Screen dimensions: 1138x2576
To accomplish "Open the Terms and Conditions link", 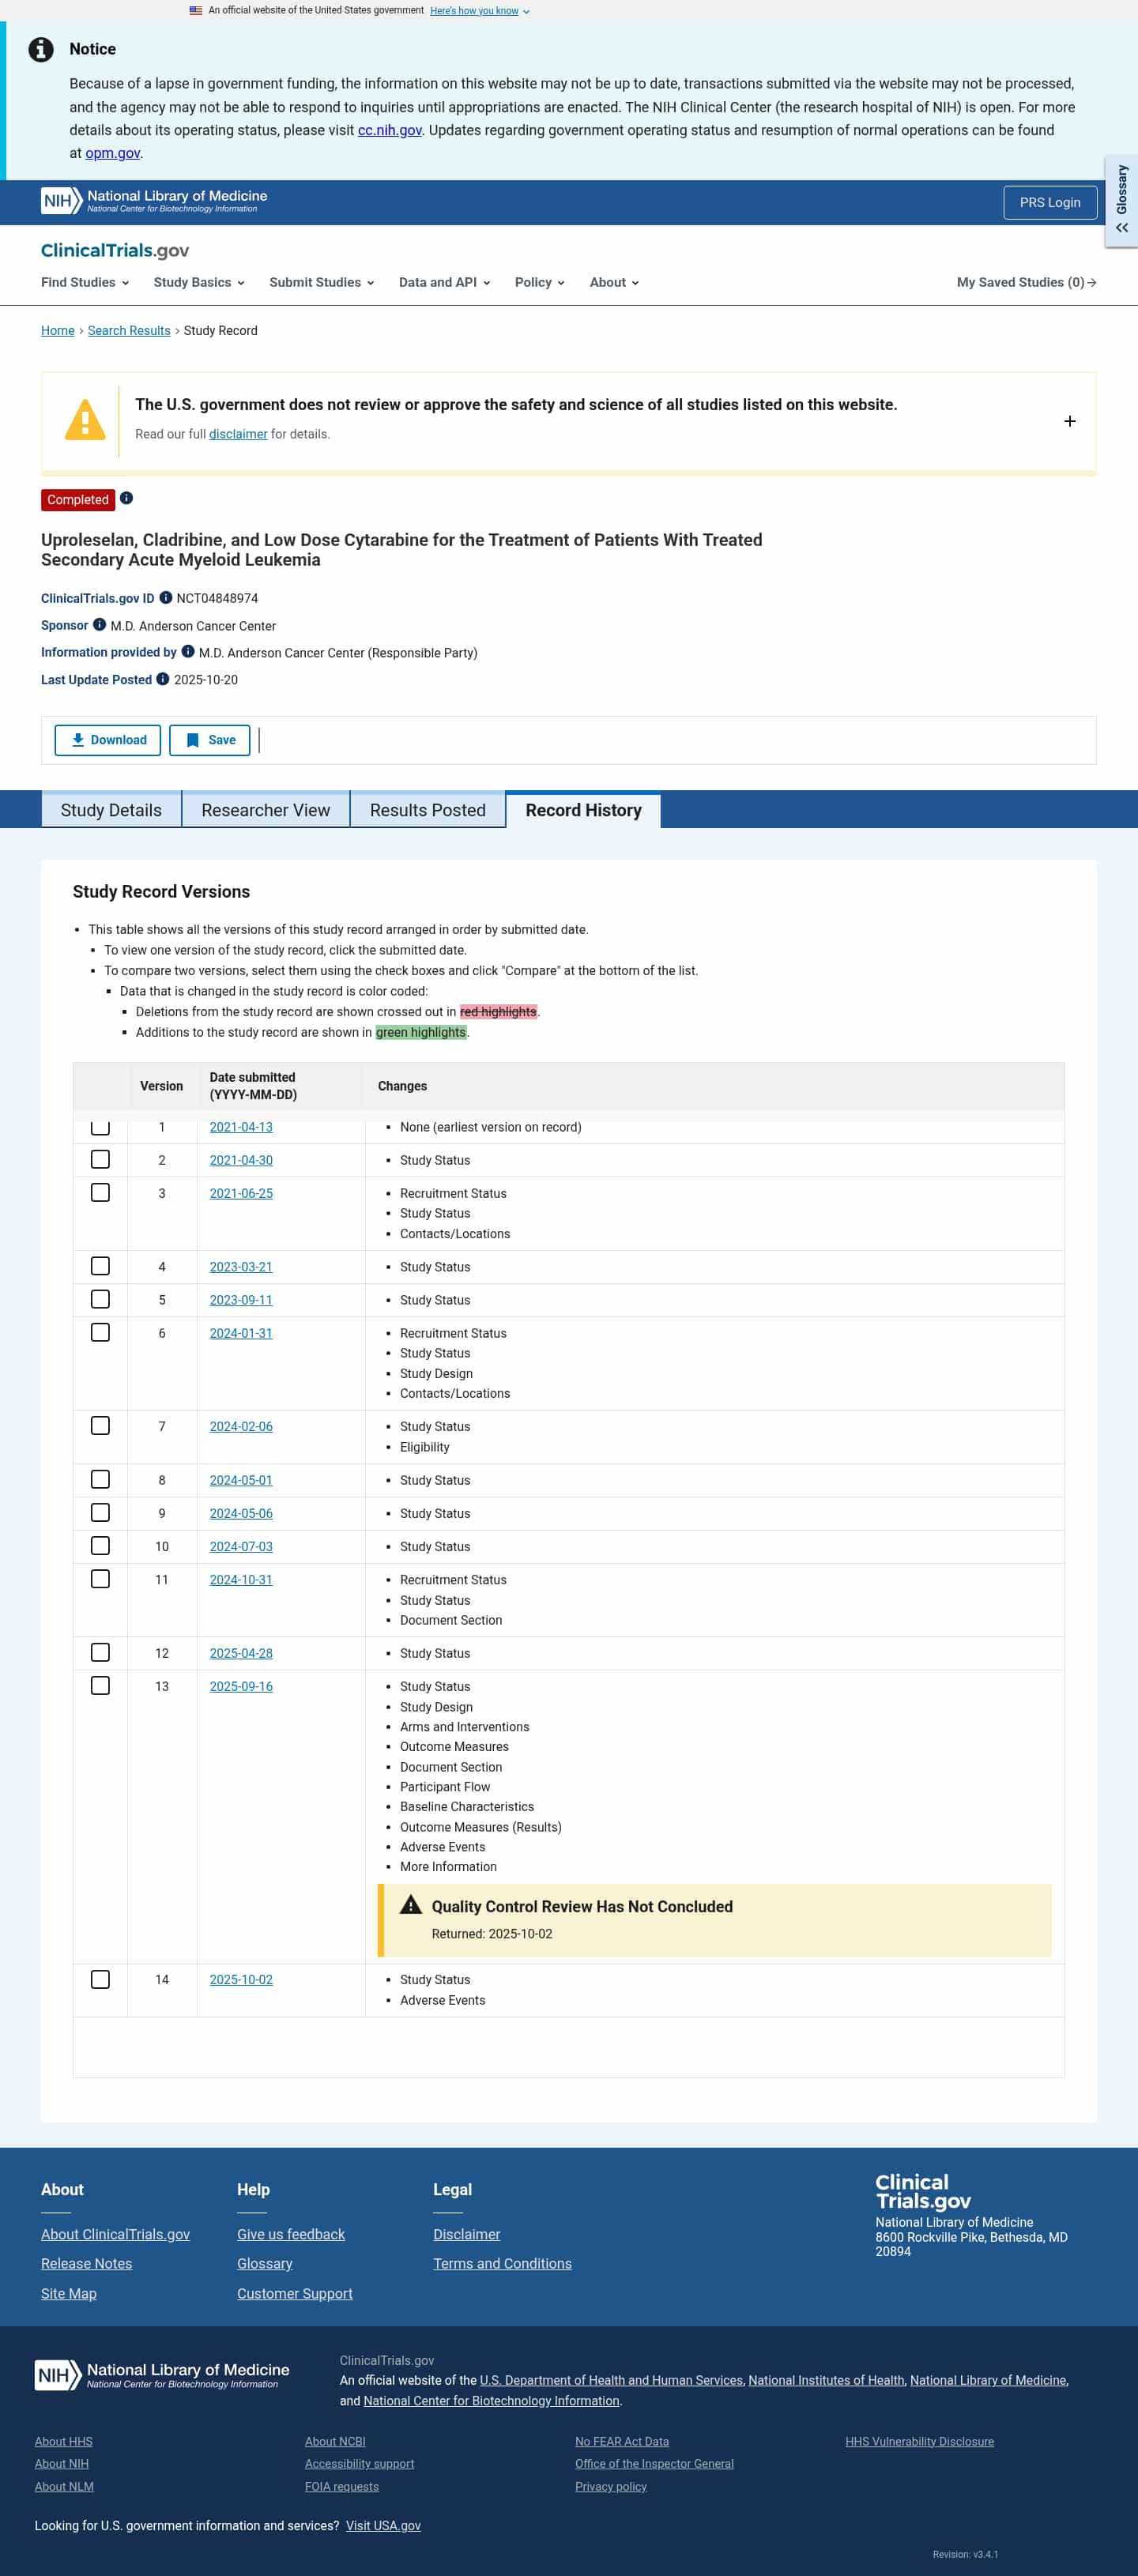I will (502, 2264).
